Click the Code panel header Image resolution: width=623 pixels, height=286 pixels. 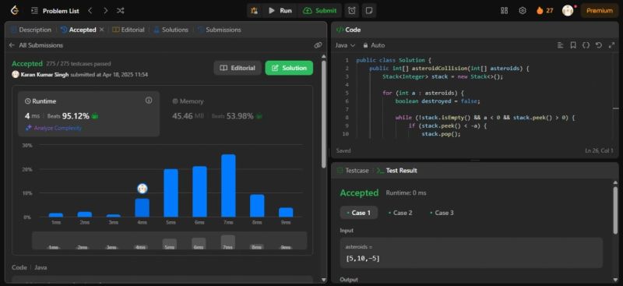point(349,30)
